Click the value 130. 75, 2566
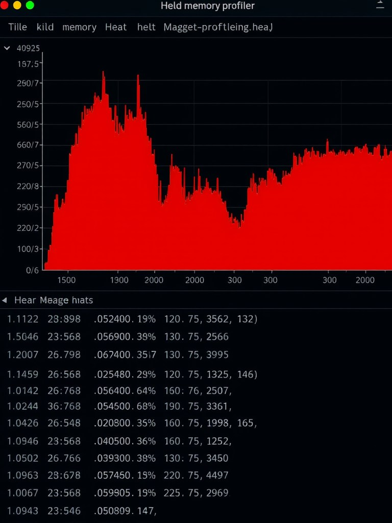This screenshot has height=523, width=392. point(196,337)
